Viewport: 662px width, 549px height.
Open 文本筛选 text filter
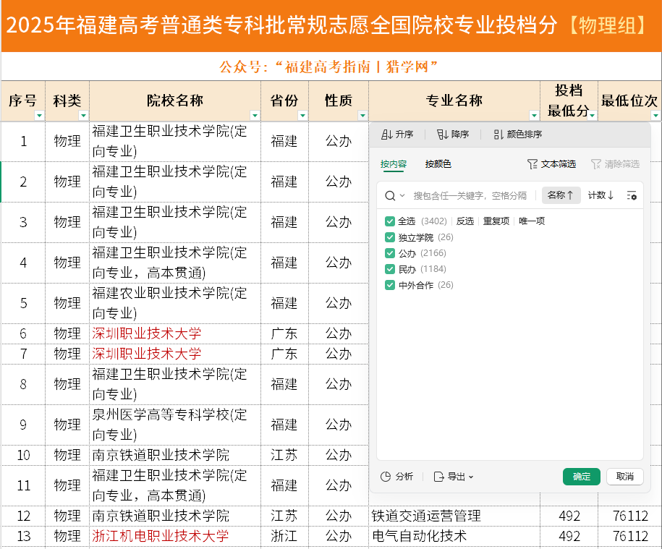(x=551, y=164)
